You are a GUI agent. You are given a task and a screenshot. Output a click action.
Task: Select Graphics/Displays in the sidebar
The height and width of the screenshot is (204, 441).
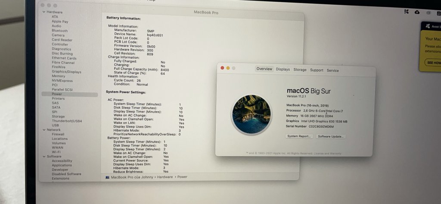pos(66,72)
